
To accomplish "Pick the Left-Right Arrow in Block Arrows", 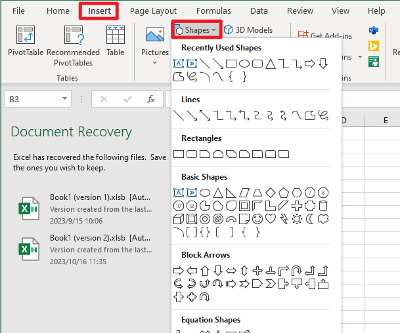I will point(231,271).
